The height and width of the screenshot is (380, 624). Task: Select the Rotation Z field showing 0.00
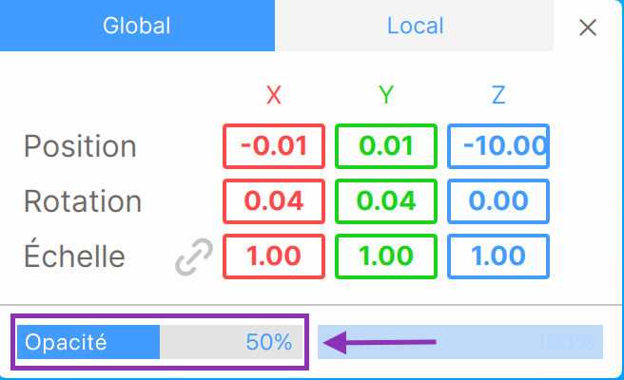(x=498, y=201)
